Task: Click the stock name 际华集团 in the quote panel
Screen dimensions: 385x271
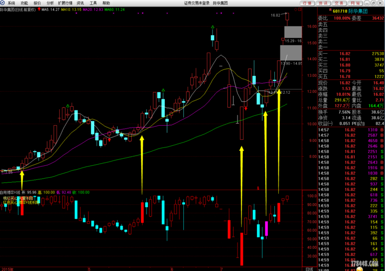Action: pos(358,11)
